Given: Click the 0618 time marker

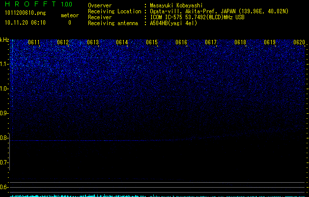Looking at the screenshot, I should click(x=240, y=42).
